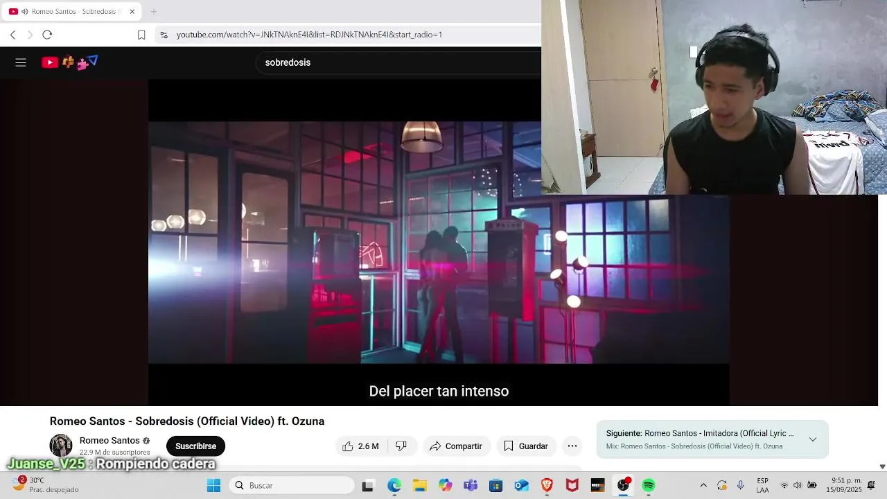Open Romeo Santos channel name link
The width and height of the screenshot is (887, 499).
pos(109,441)
